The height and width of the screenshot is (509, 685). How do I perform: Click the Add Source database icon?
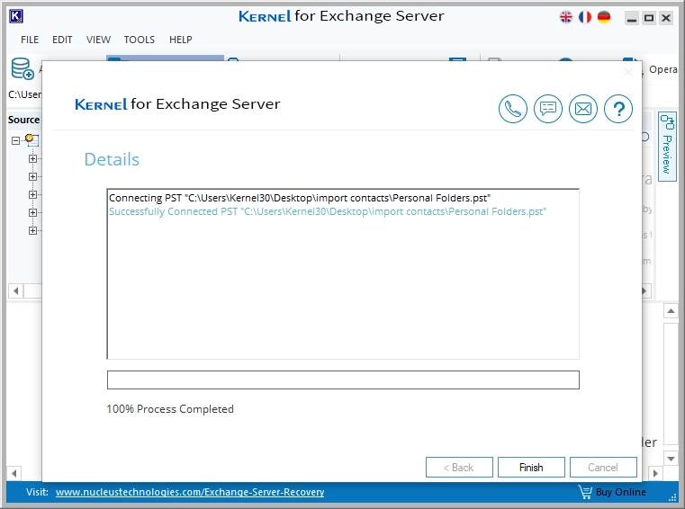click(23, 69)
